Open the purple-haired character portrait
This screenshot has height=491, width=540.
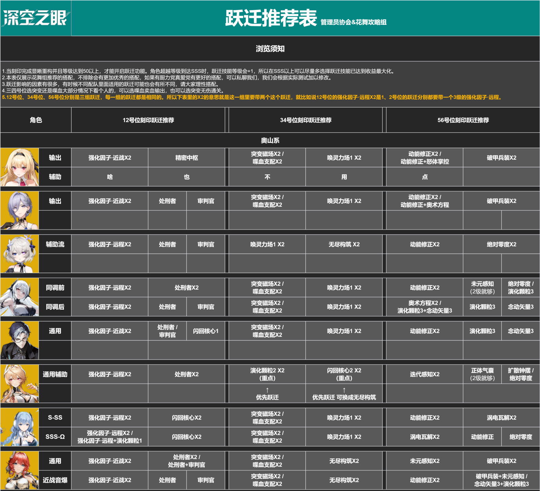pos(20,210)
